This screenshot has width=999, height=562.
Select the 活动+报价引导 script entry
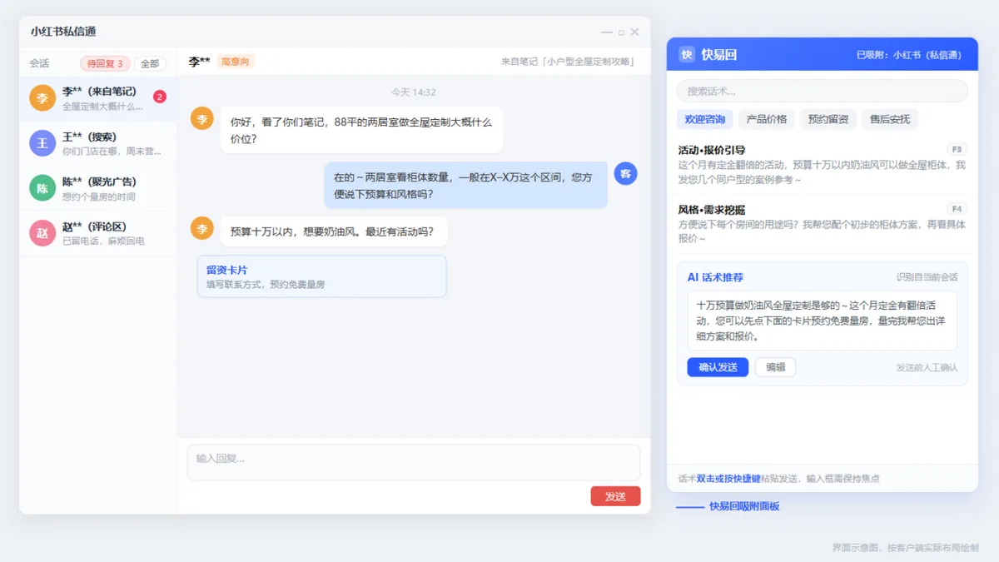click(x=823, y=165)
